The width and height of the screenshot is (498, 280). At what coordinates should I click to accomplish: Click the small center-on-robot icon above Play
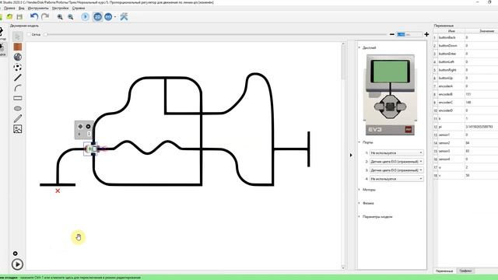[16, 254]
